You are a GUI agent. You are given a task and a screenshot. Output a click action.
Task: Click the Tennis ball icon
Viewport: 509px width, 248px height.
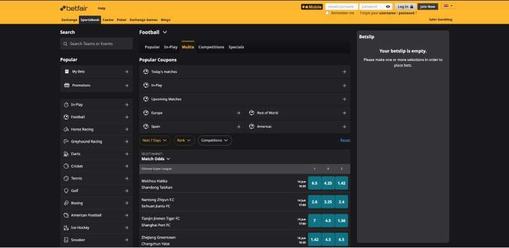[66, 178]
